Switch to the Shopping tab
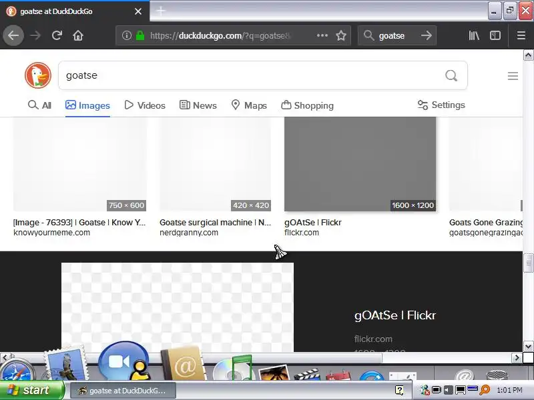Viewport: 534px width, 400px height. (307, 105)
